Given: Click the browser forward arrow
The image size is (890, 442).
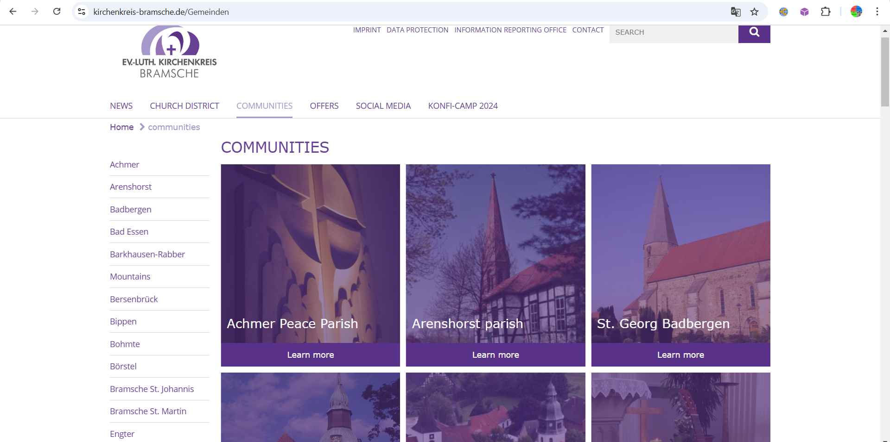Looking at the screenshot, I should [x=35, y=12].
